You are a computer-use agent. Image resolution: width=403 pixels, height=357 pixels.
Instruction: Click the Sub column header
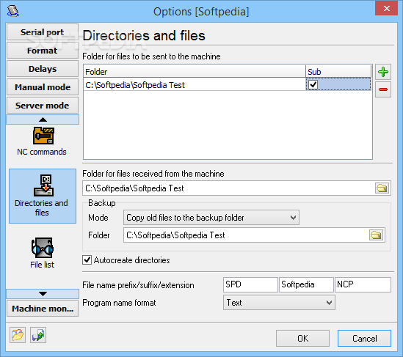tap(338, 72)
